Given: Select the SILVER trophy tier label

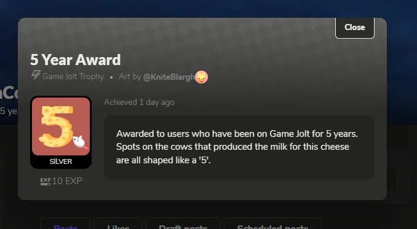Looking at the screenshot, I should click(x=61, y=161).
